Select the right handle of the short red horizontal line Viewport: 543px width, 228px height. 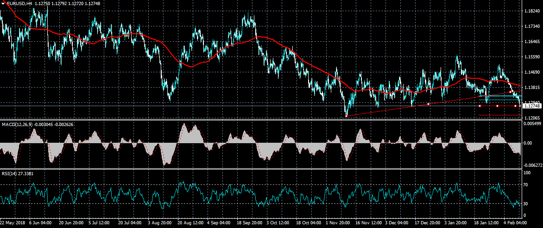(x=515, y=106)
